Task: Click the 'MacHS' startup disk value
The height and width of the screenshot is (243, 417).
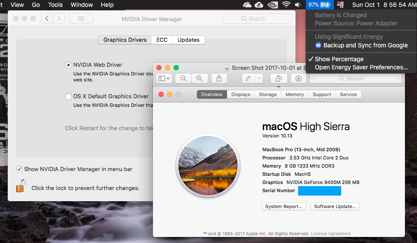Action: point(303,174)
